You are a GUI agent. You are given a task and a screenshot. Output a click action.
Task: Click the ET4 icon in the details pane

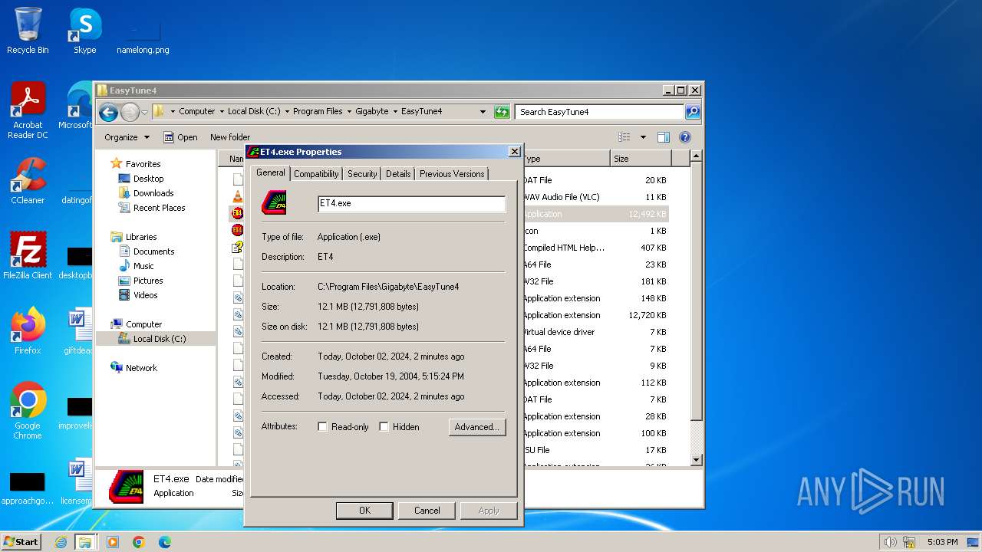(126, 486)
